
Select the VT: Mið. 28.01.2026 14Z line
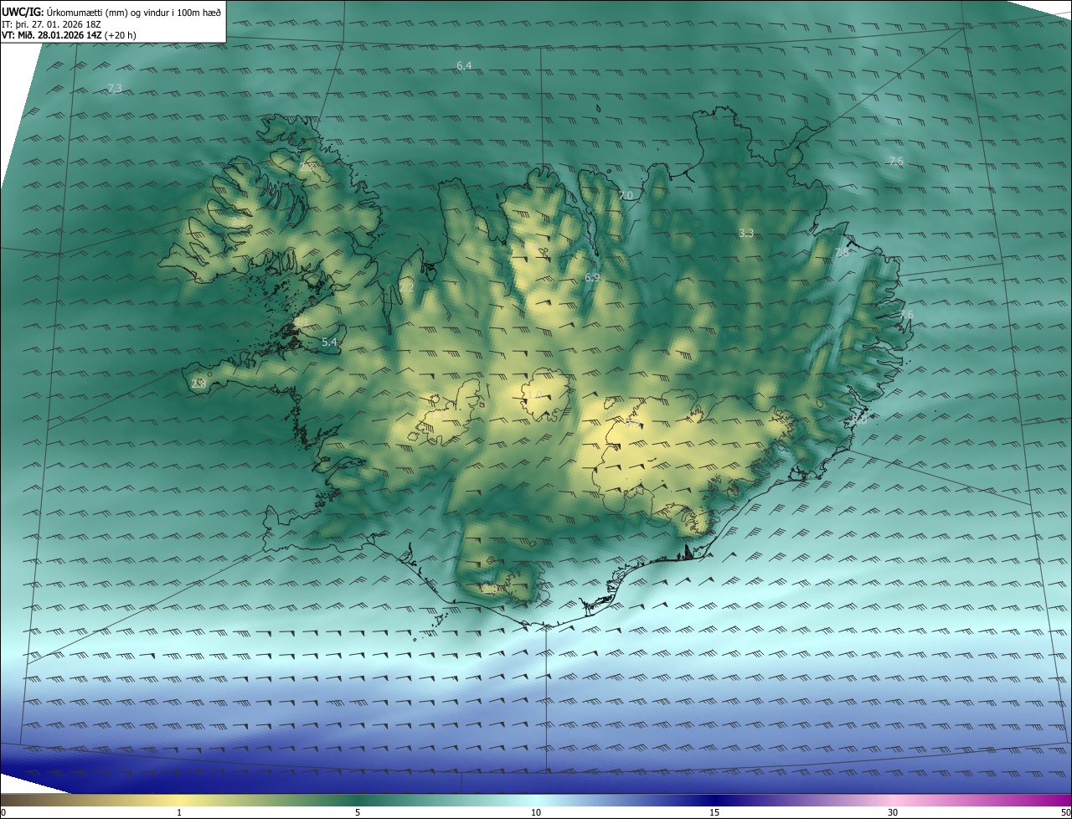click(69, 35)
